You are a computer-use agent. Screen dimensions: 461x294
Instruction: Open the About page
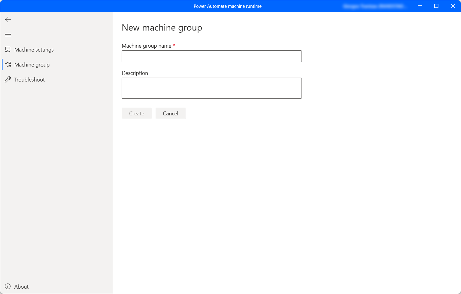click(56, 287)
